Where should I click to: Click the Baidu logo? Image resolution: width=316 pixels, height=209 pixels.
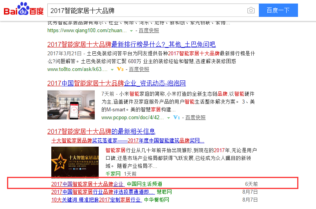(x=23, y=9)
